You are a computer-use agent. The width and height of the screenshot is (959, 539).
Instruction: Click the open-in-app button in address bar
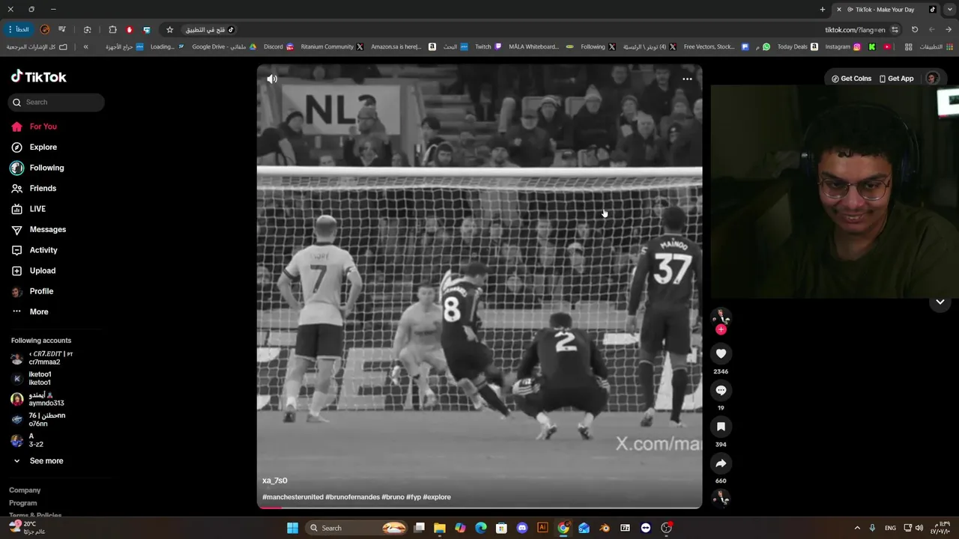[x=210, y=30]
